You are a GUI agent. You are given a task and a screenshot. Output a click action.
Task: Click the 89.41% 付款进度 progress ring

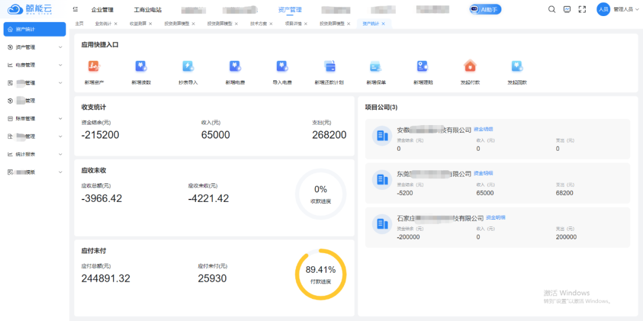(320, 274)
